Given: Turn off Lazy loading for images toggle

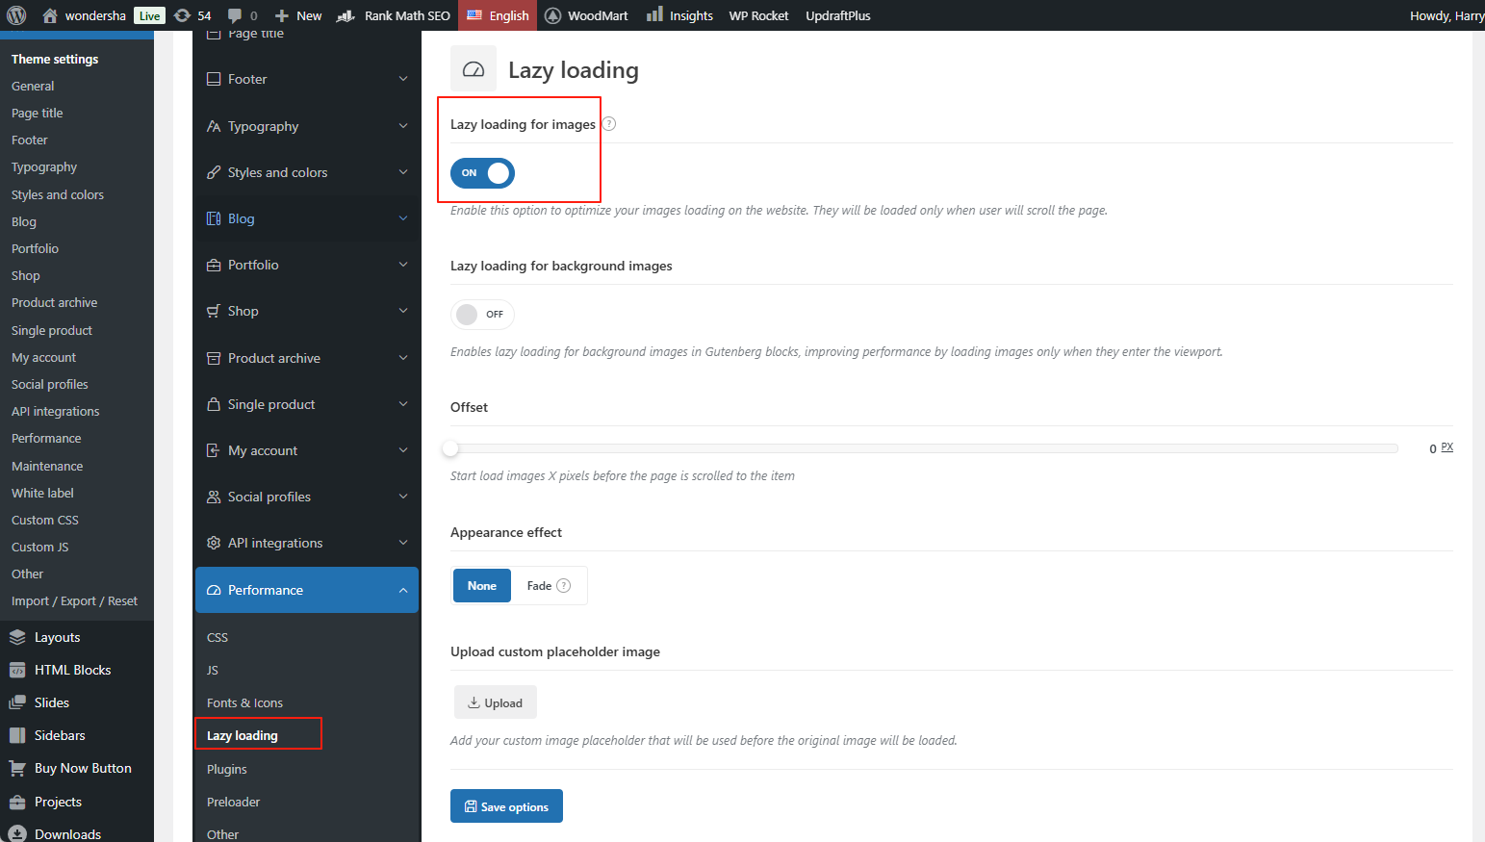Looking at the screenshot, I should (x=482, y=173).
